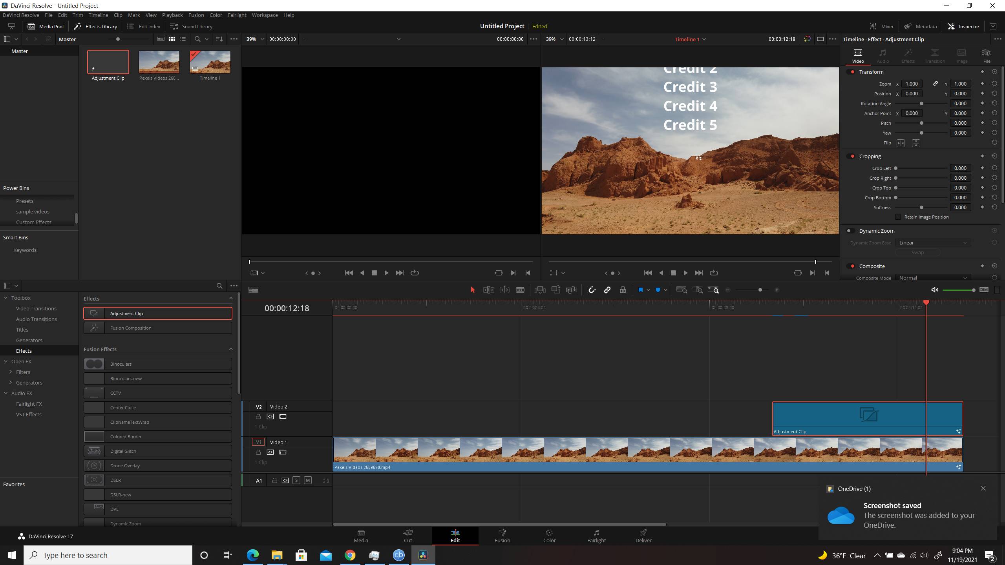Viewport: 1005px width, 565px height.
Task: Mute the timeline audio speaker icon
Action: 935,290
